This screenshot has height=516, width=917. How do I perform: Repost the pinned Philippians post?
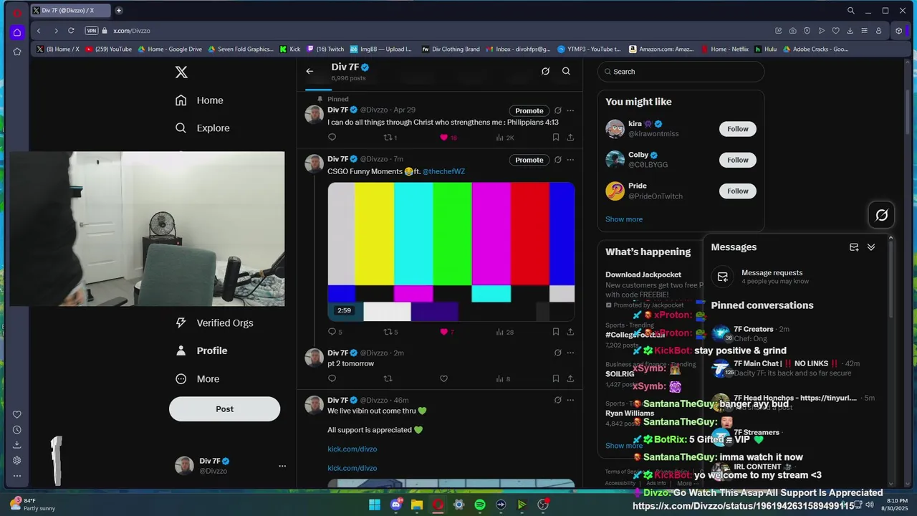pos(388,138)
